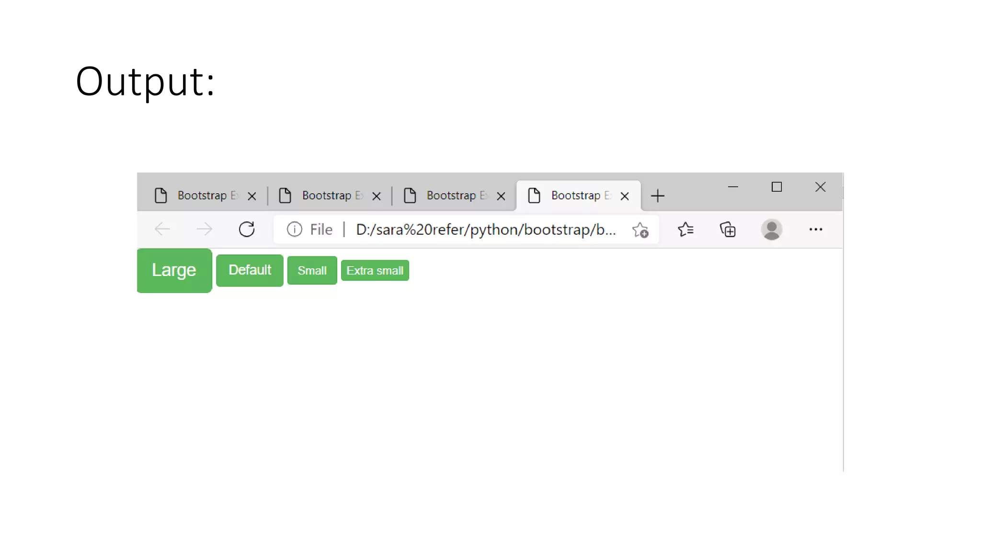Click the Extra small button
Viewport: 981px width, 552px height.
point(375,270)
